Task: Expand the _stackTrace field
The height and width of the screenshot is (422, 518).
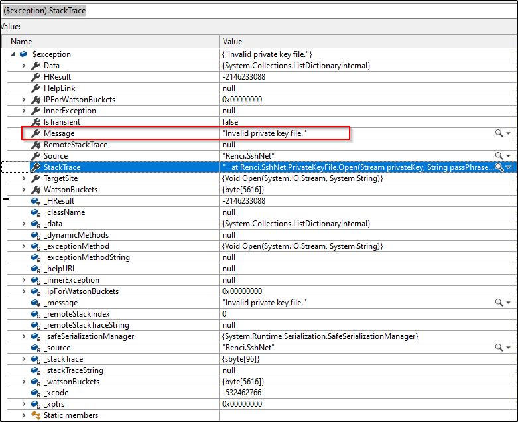Action: 24,359
